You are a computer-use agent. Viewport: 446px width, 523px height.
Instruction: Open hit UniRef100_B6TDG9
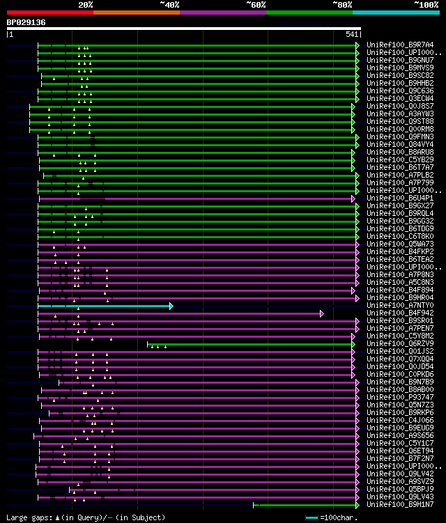pyautogui.click(x=400, y=229)
